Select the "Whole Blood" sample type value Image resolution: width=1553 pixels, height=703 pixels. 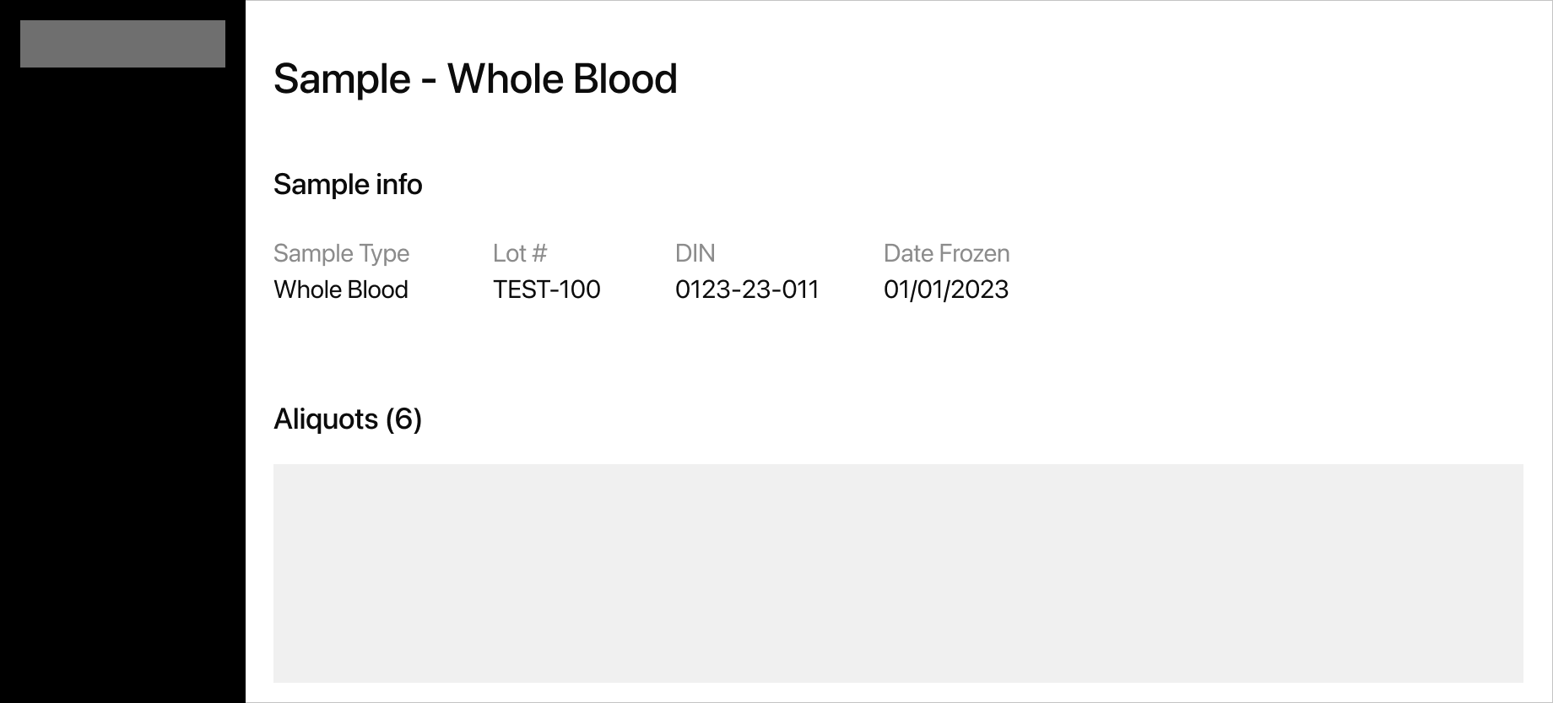click(341, 289)
